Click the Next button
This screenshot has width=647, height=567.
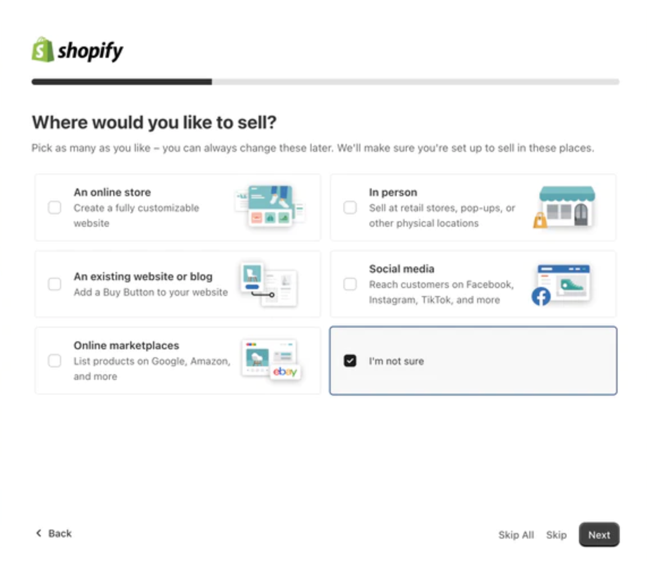pyautogui.click(x=599, y=535)
